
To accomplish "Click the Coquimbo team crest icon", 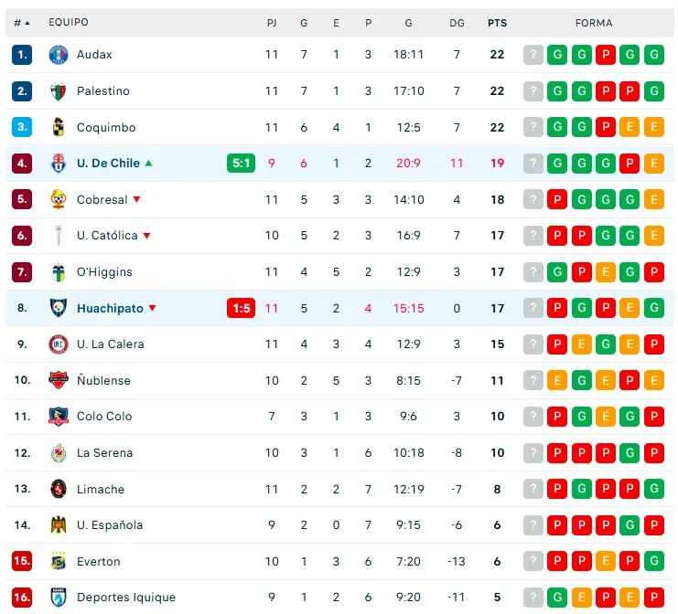I will (59, 128).
